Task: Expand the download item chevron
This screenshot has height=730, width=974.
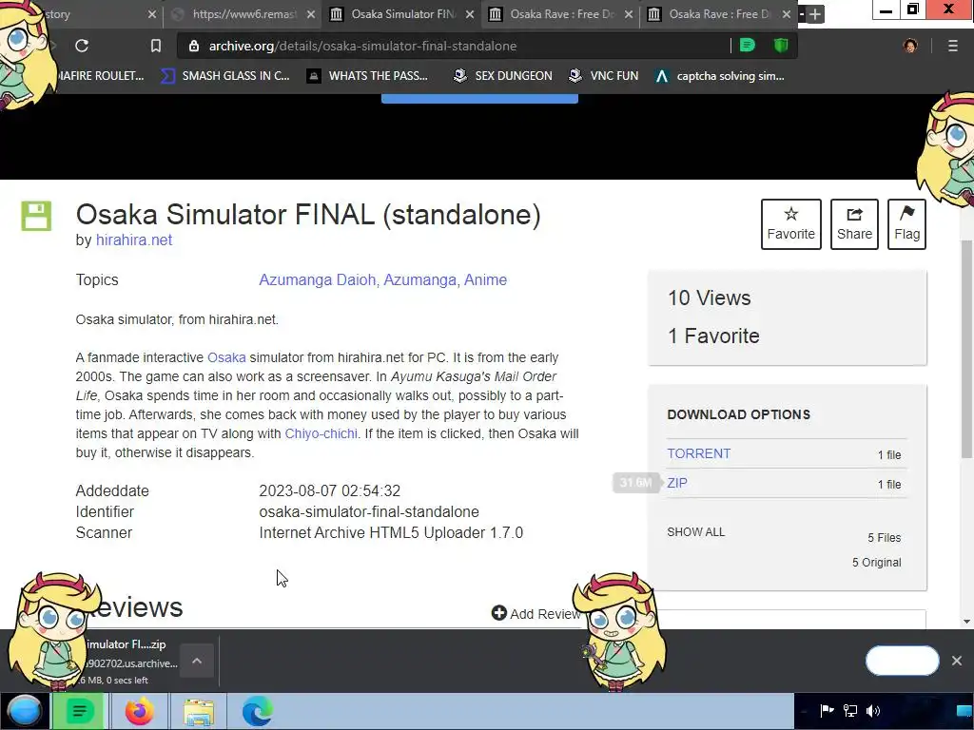Action: (x=197, y=662)
